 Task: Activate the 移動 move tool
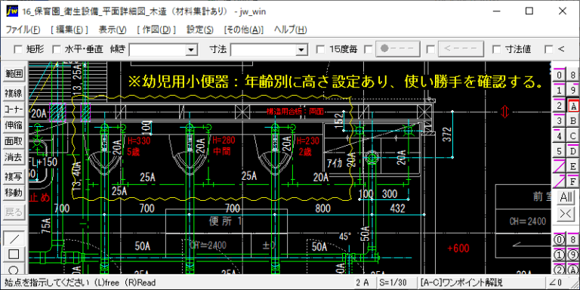[x=14, y=193]
